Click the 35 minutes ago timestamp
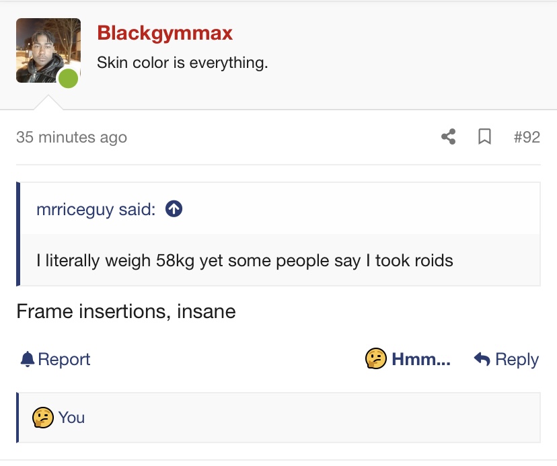The image size is (557, 466). point(71,137)
